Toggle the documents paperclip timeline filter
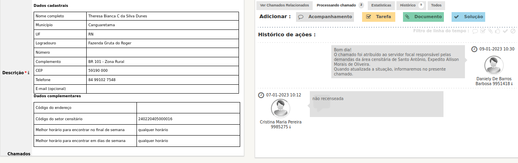The image size is (518, 163). tap(490, 31)
